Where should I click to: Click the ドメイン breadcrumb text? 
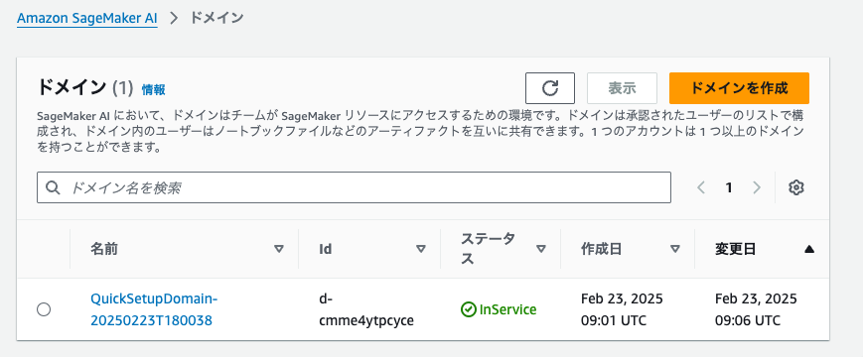click(216, 18)
